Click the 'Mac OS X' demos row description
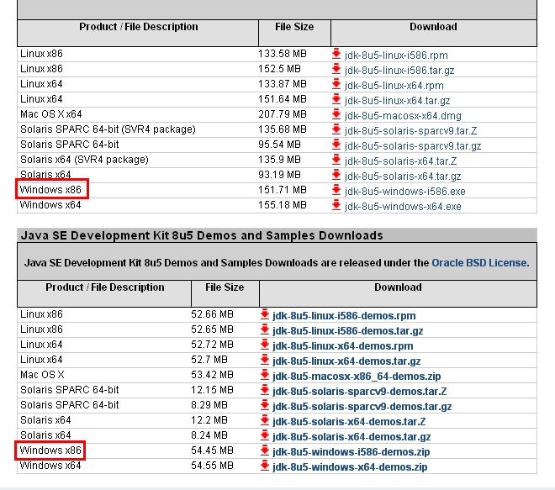The width and height of the screenshot is (555, 490). point(42,375)
